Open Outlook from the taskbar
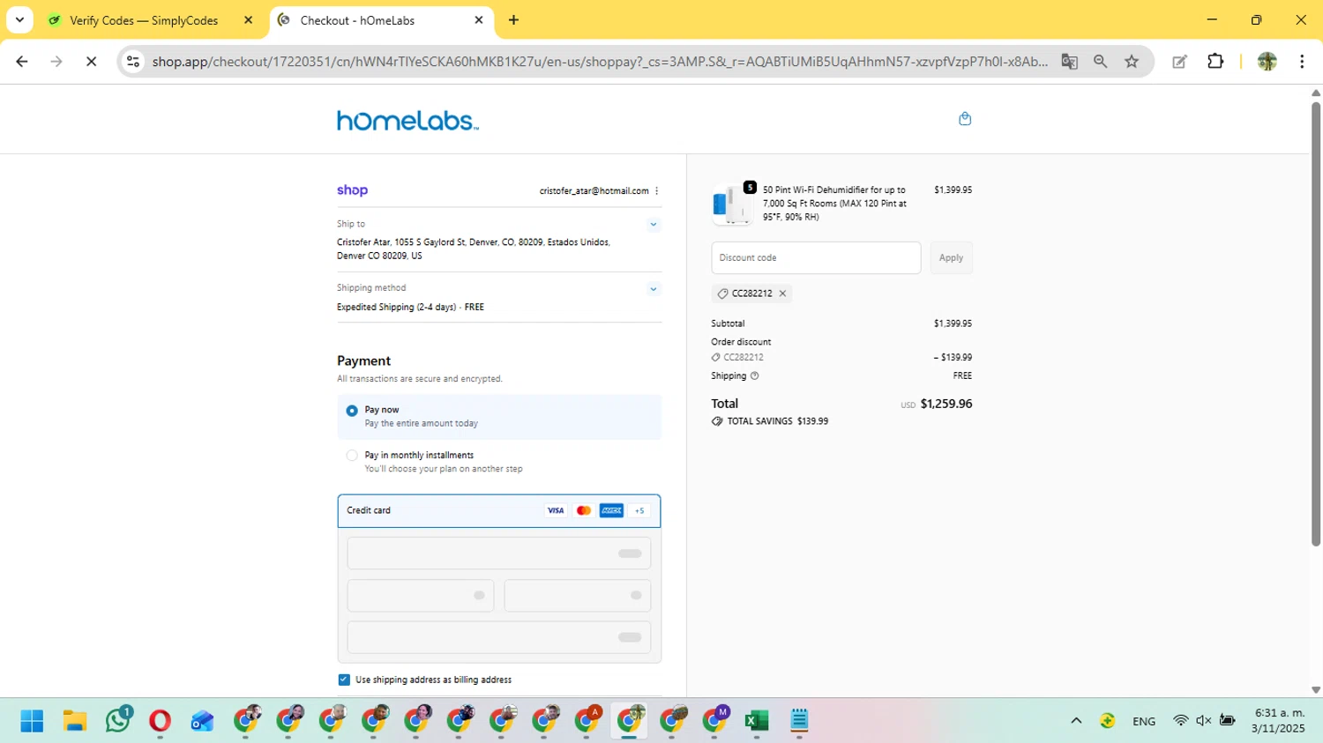The image size is (1323, 743). coord(202,721)
